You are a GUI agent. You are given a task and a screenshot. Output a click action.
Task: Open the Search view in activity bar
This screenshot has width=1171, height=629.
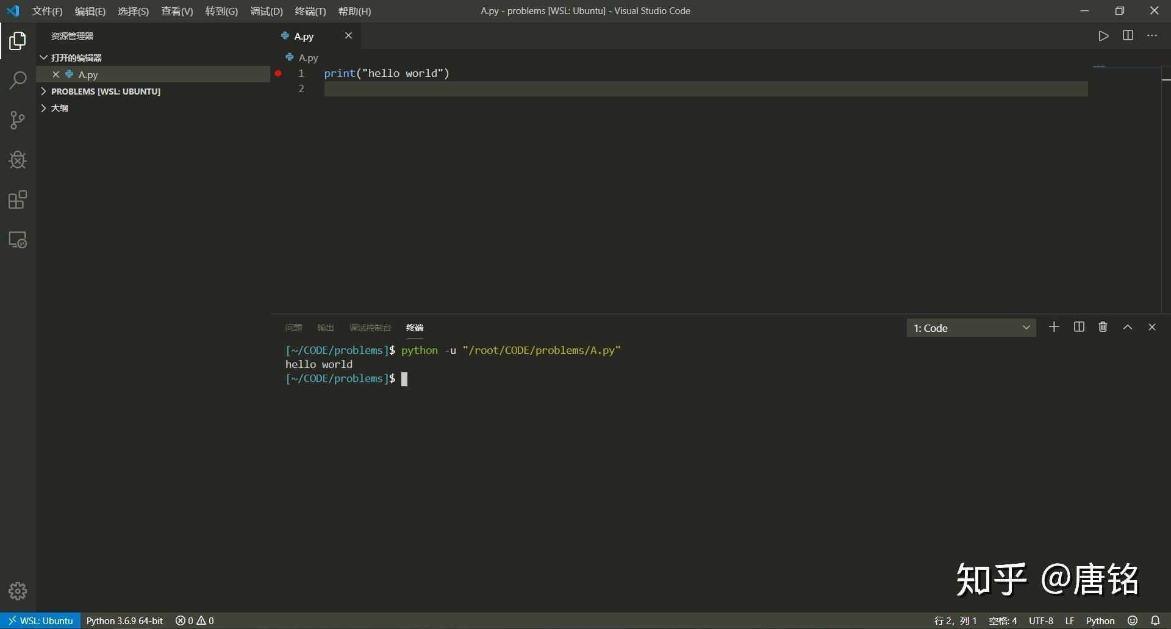coord(18,81)
